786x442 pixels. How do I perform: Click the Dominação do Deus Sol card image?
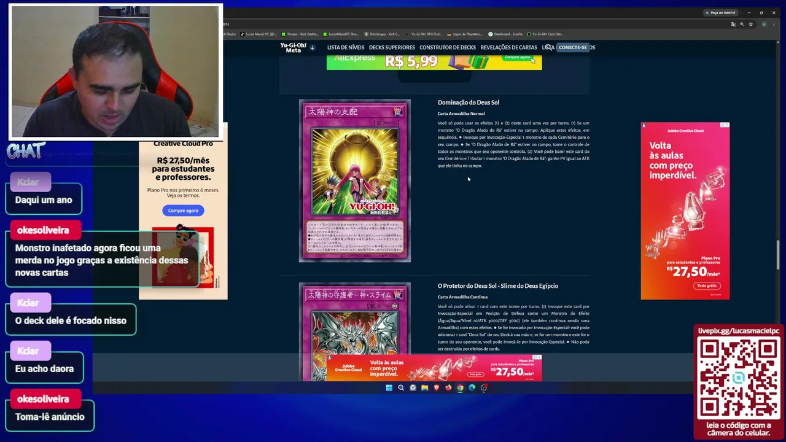pyautogui.click(x=355, y=180)
